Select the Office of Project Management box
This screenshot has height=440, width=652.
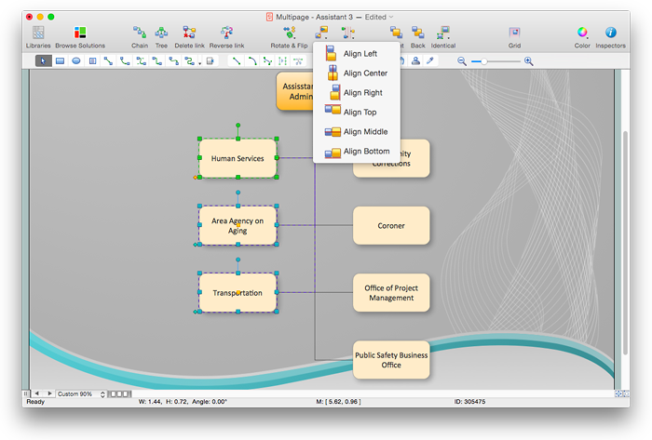click(x=391, y=293)
